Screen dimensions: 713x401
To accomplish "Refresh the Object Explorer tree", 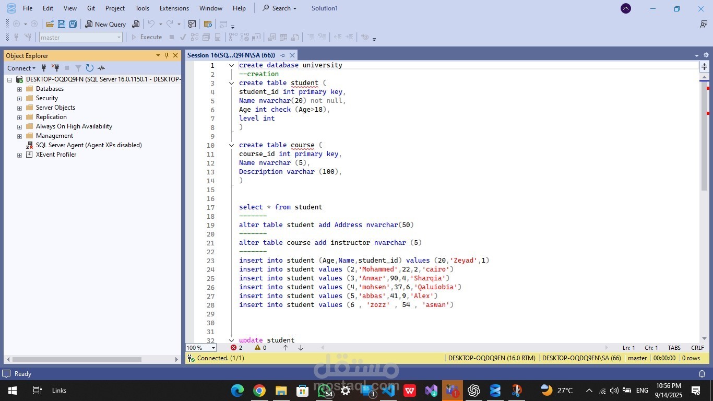I will coord(90,68).
